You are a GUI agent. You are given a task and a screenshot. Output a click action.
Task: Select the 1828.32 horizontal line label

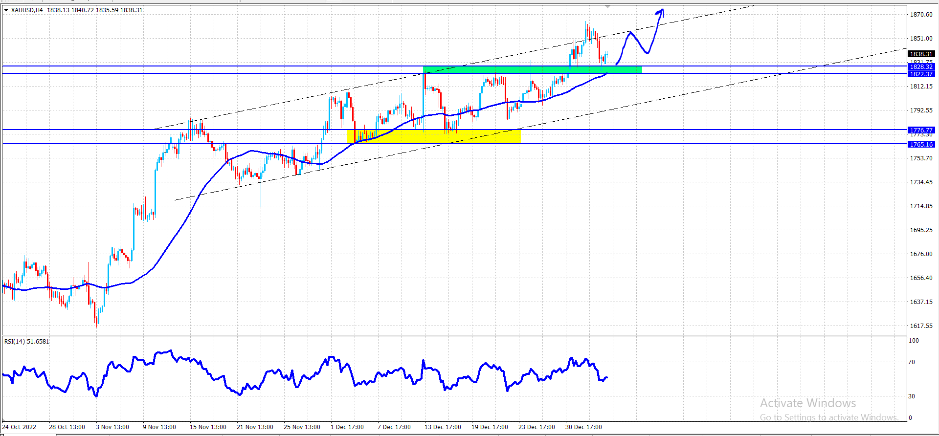click(921, 66)
